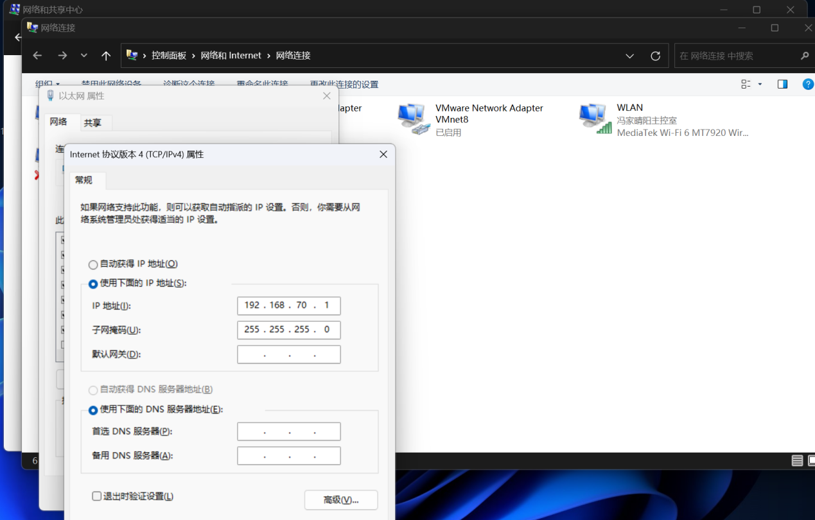815x520 pixels.
Task: Click the IP 地址 input field
Action: pyautogui.click(x=289, y=306)
